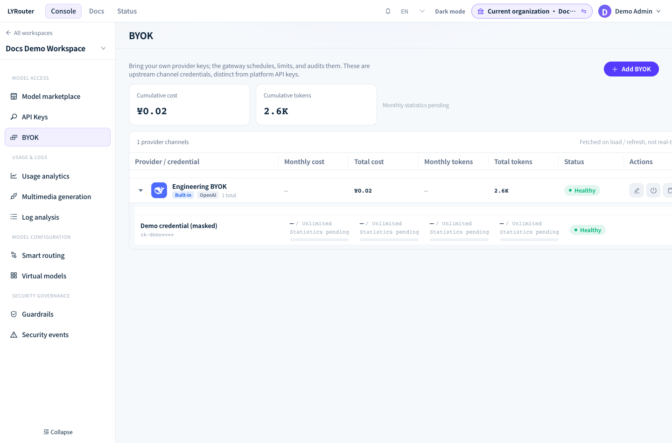Expand the Docs Demo Workspace selector

pos(104,48)
